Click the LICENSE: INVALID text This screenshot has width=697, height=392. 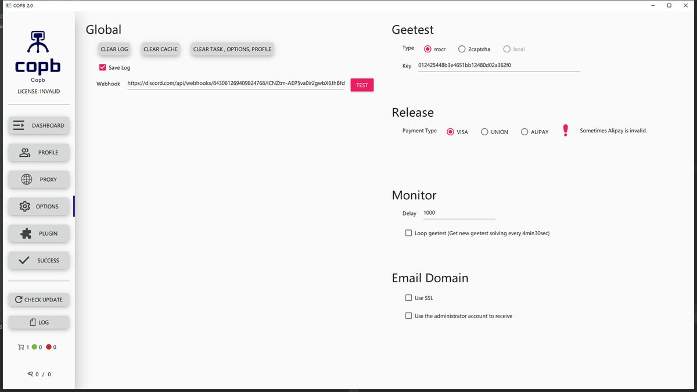[x=39, y=91]
